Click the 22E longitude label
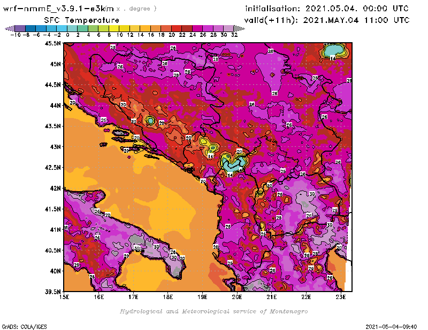This screenshot has width=428, height=330. pyautogui.click(x=306, y=297)
